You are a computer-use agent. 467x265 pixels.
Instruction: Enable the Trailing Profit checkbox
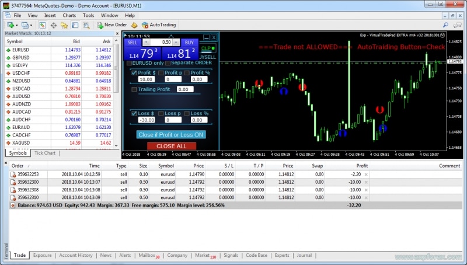tap(134, 89)
